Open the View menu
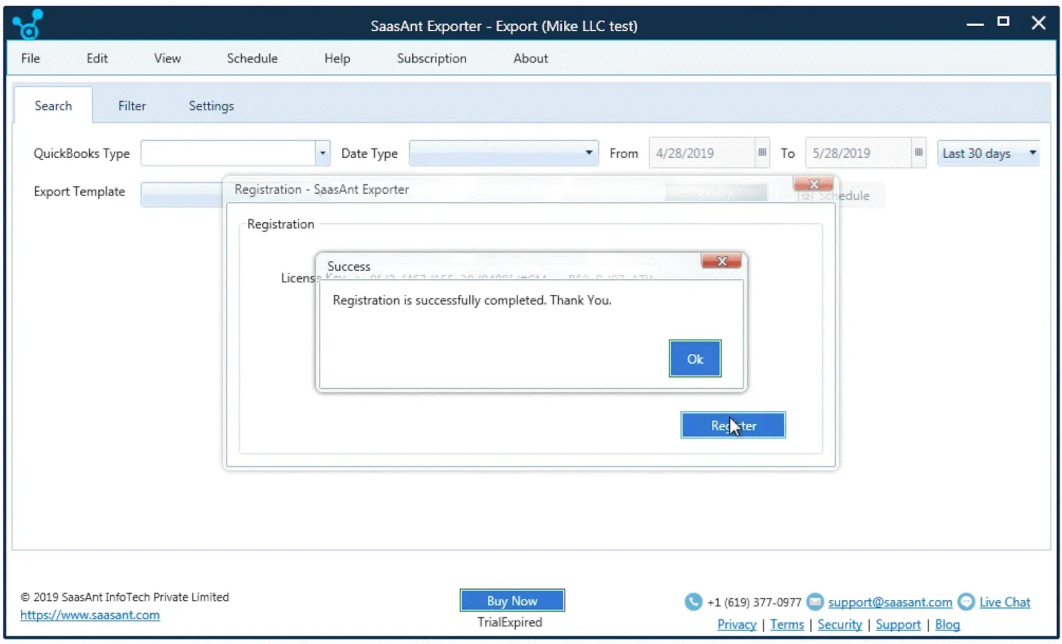 tap(167, 58)
